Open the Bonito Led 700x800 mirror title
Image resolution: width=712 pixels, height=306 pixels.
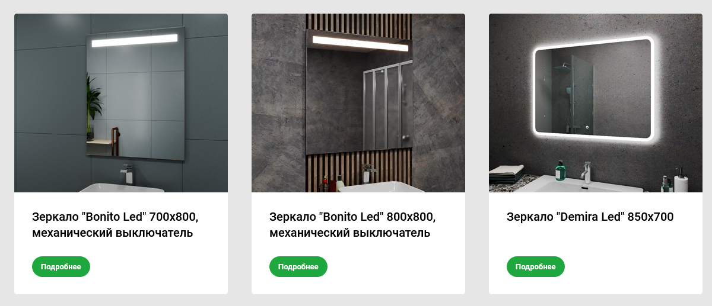point(115,225)
